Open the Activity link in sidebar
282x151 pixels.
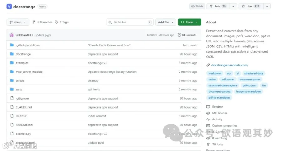pos(214,119)
